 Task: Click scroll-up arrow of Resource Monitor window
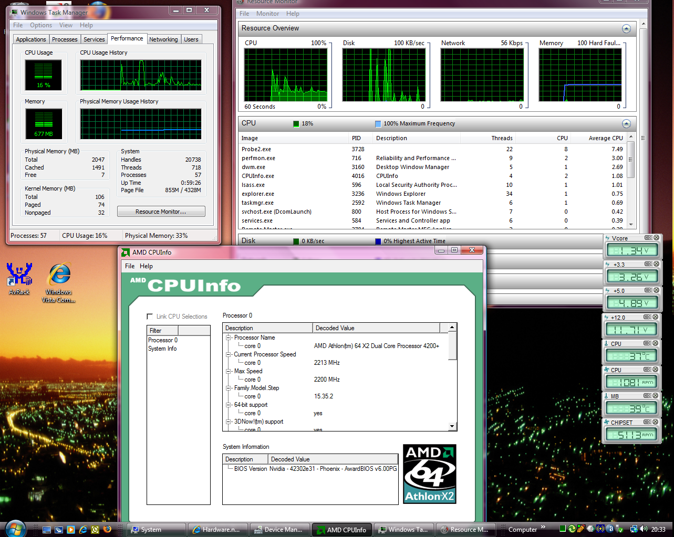(643, 24)
